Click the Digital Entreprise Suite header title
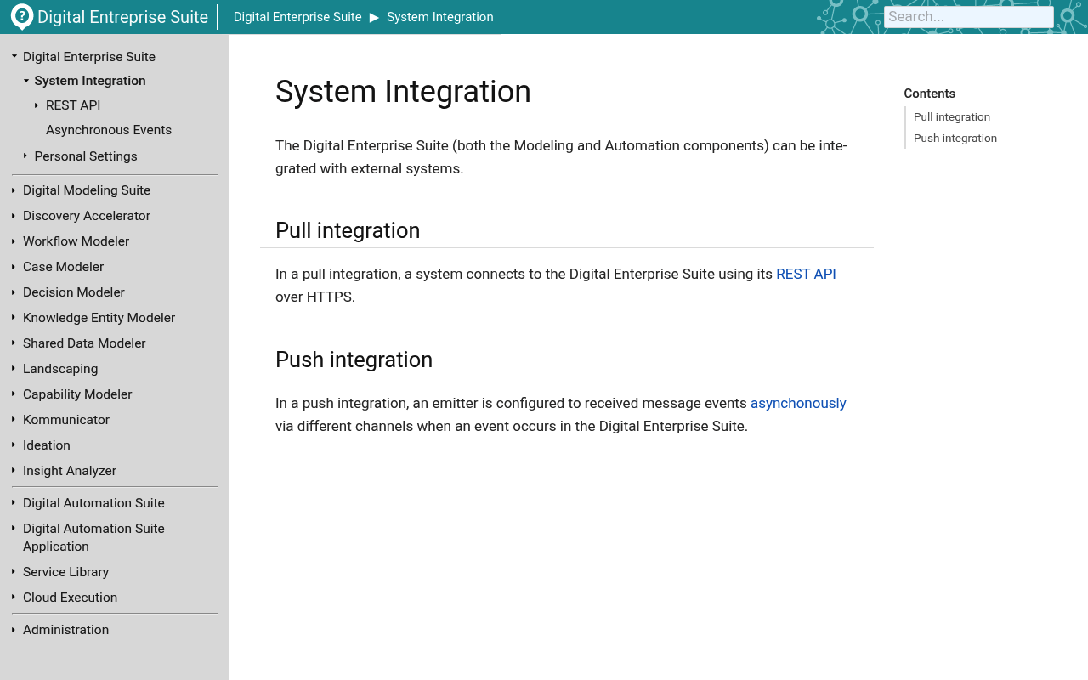 pyautogui.click(x=122, y=17)
